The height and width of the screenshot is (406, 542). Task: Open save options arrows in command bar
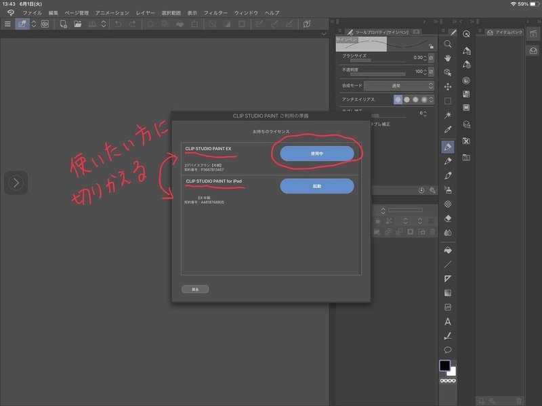[x=104, y=24]
